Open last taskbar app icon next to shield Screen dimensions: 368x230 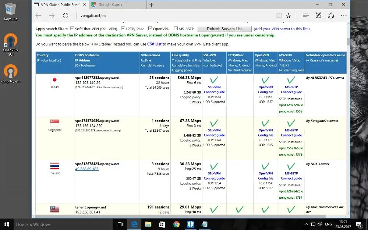[x=204, y=224]
